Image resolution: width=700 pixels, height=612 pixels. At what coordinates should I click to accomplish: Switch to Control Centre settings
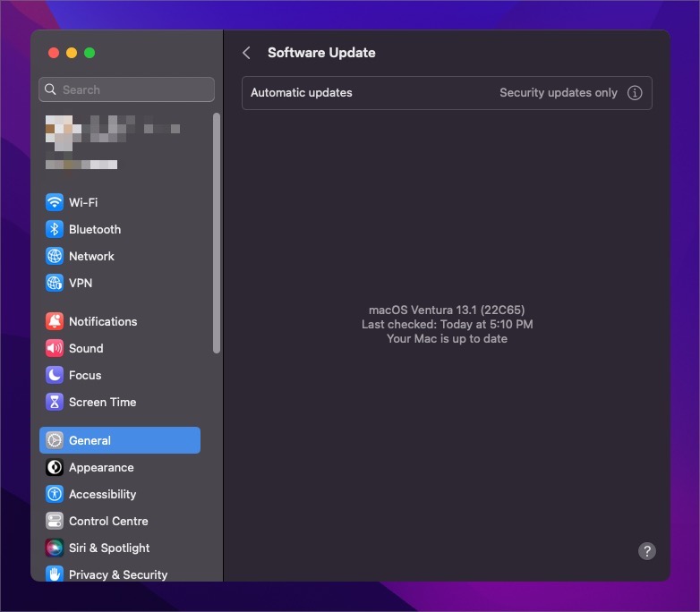[x=108, y=521]
